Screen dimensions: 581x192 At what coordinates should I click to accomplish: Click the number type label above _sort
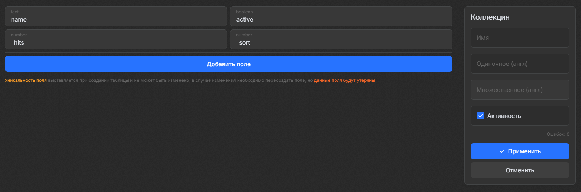click(x=244, y=35)
